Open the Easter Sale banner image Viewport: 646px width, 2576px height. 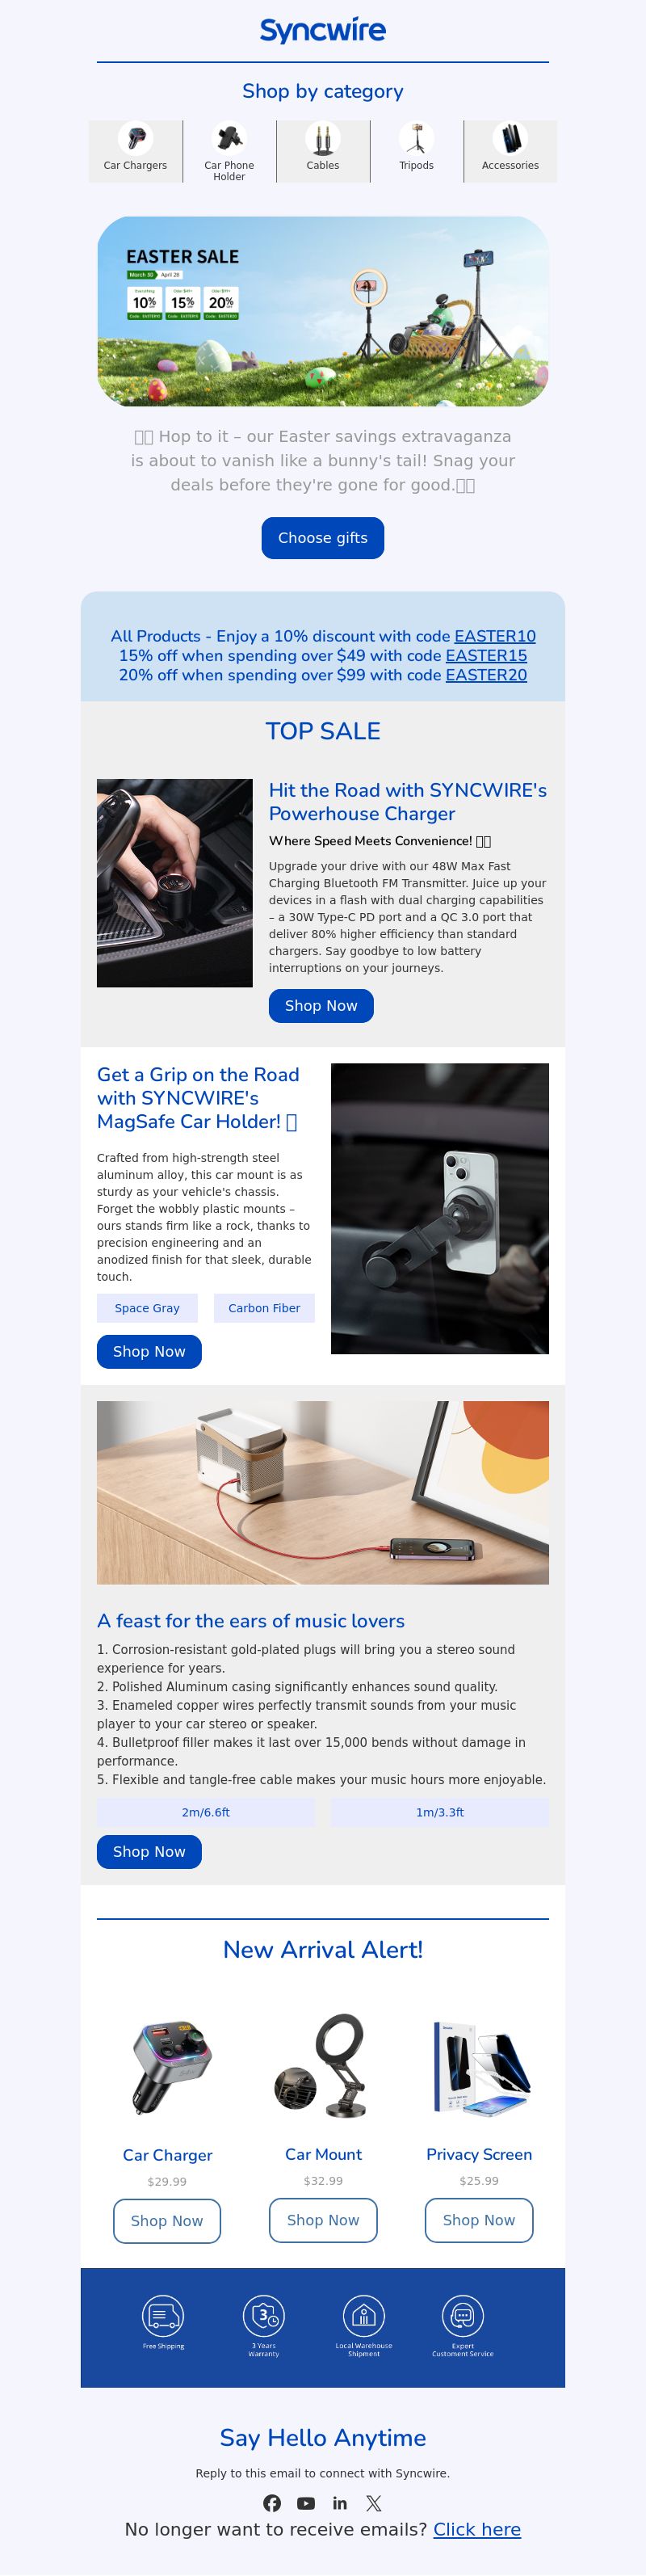(x=323, y=311)
